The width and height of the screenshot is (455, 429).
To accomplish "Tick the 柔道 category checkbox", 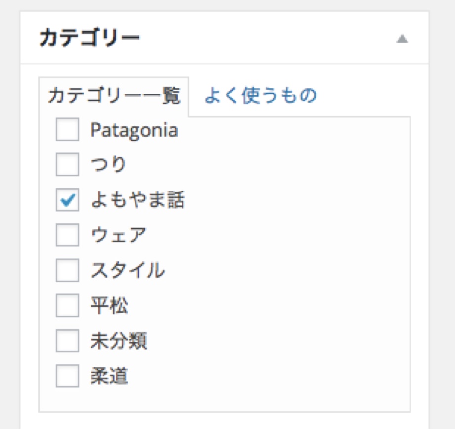I will 67,376.
